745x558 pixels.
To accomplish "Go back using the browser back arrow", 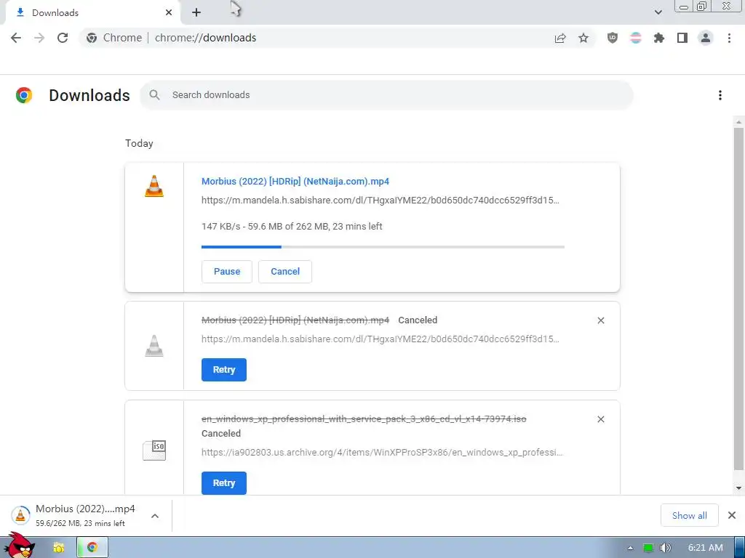I will [16, 38].
